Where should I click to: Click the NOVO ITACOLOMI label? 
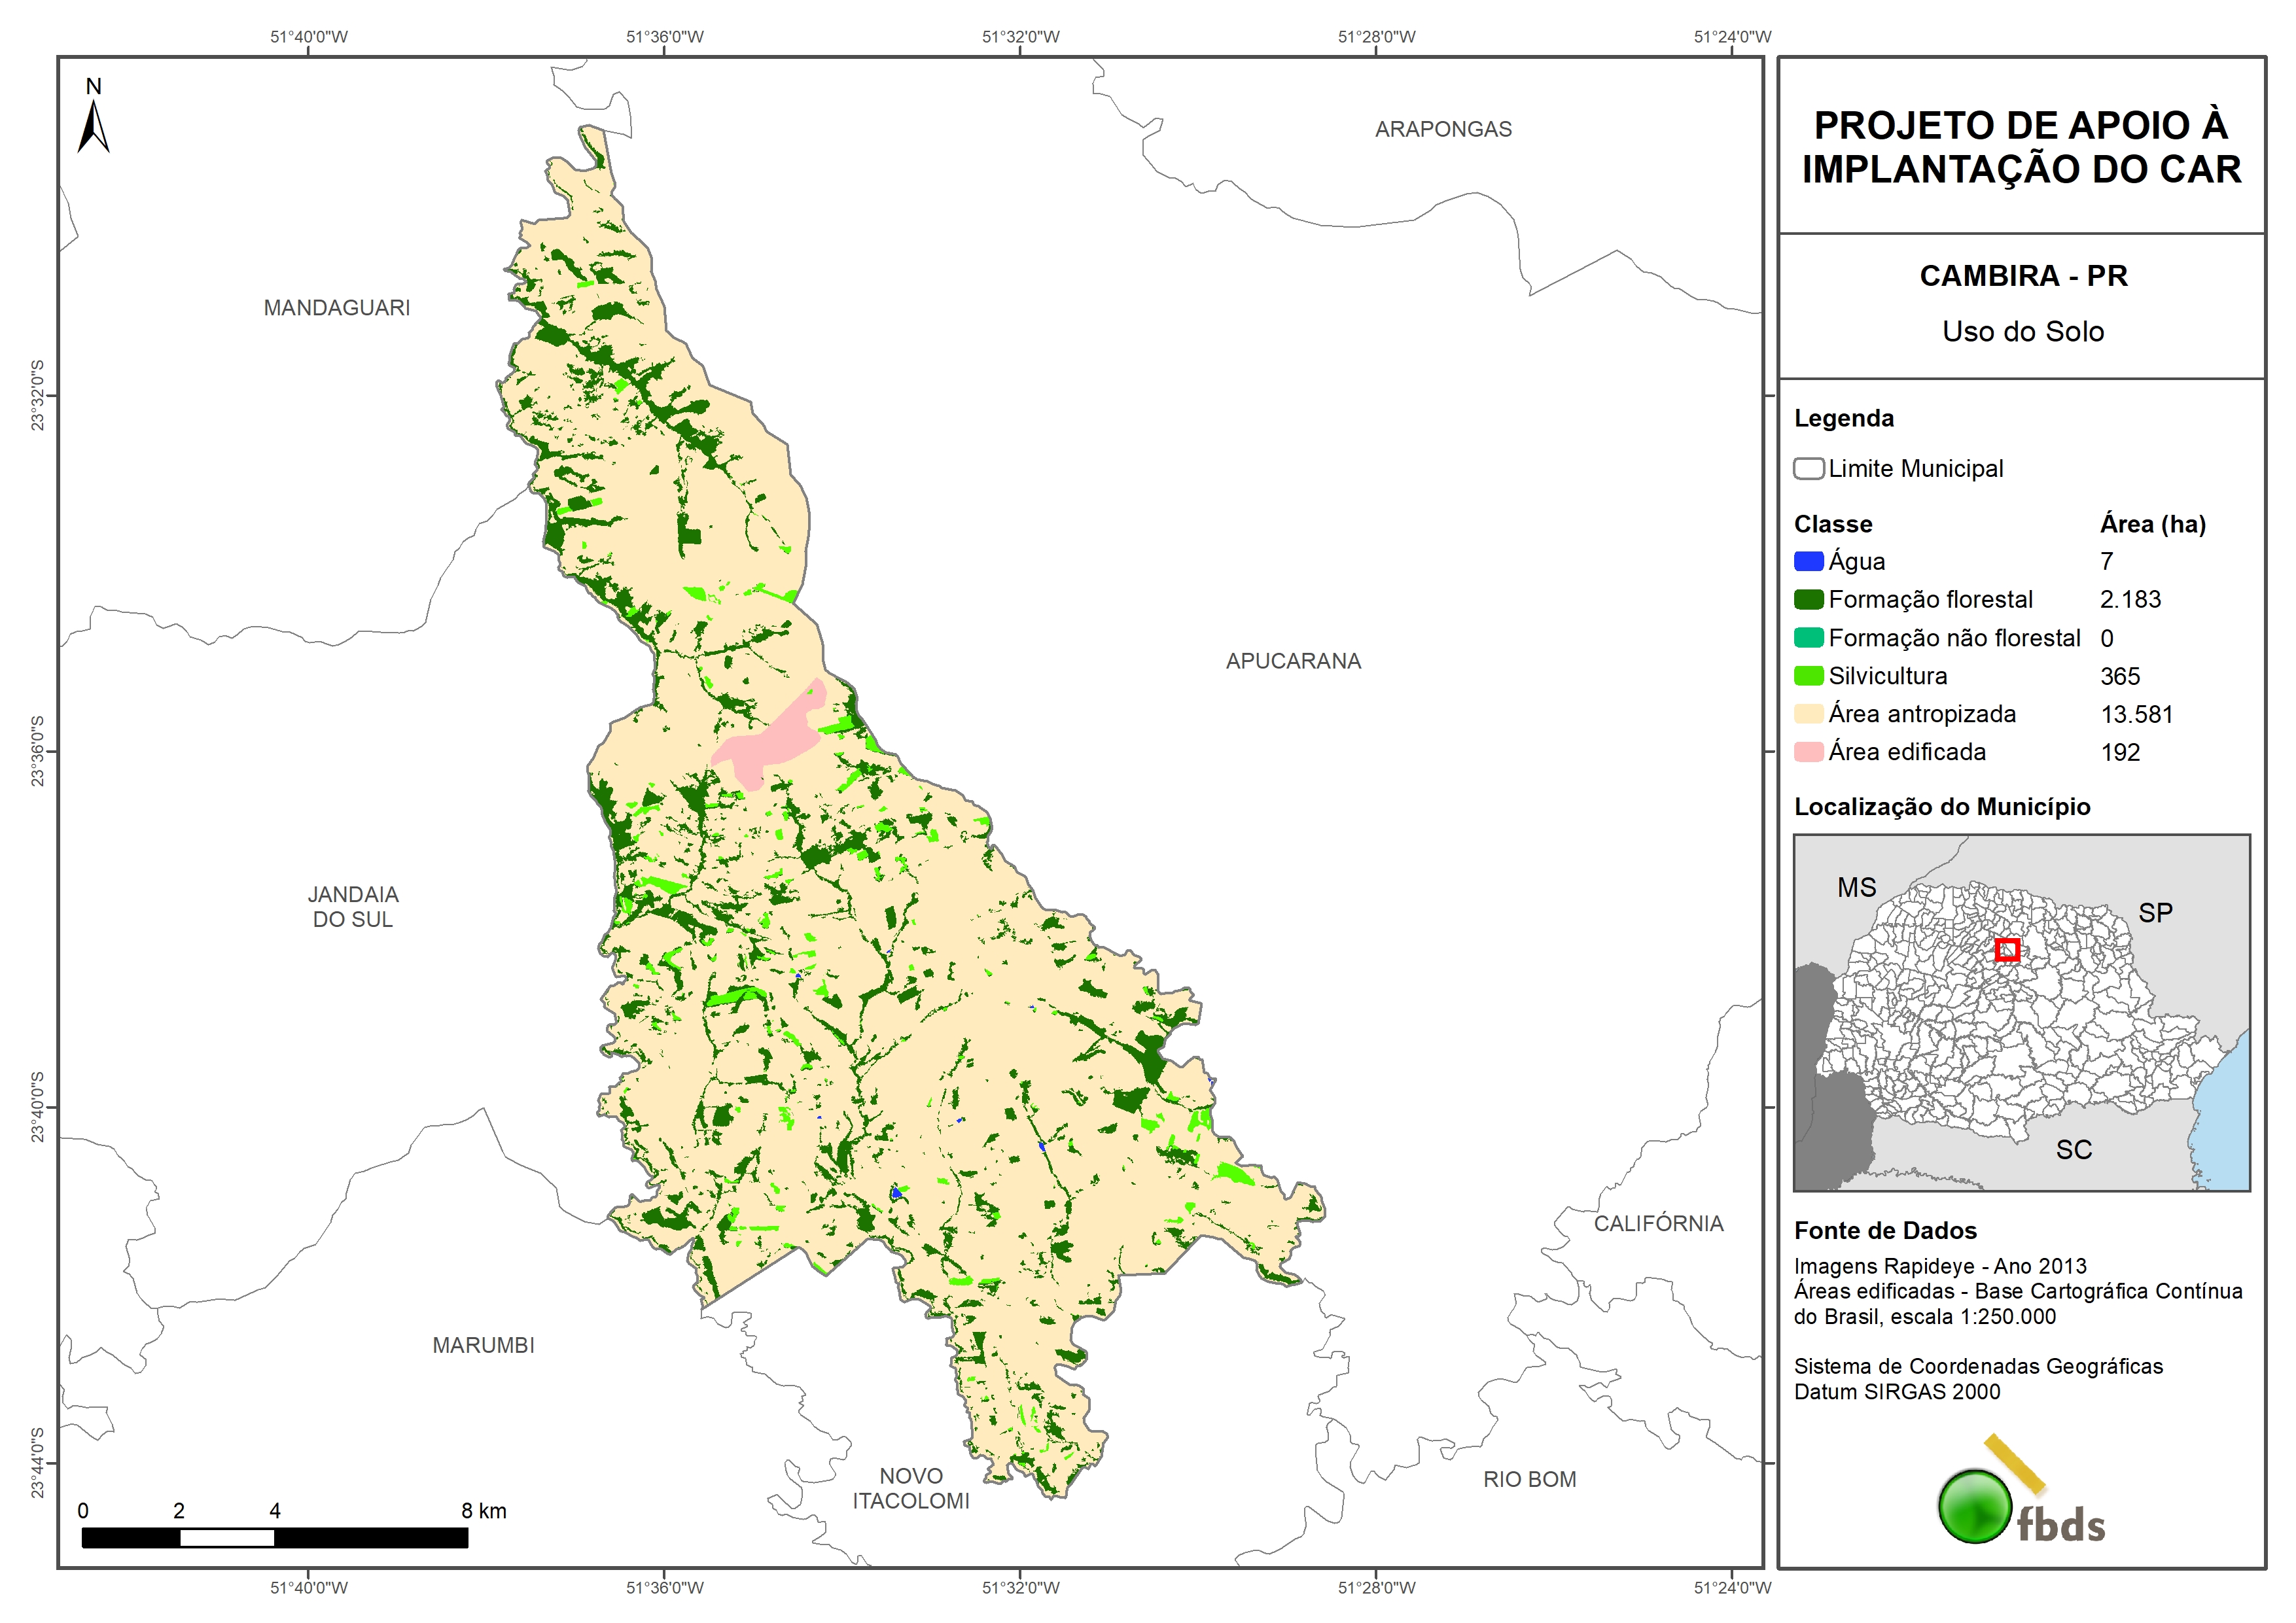[x=910, y=1488]
